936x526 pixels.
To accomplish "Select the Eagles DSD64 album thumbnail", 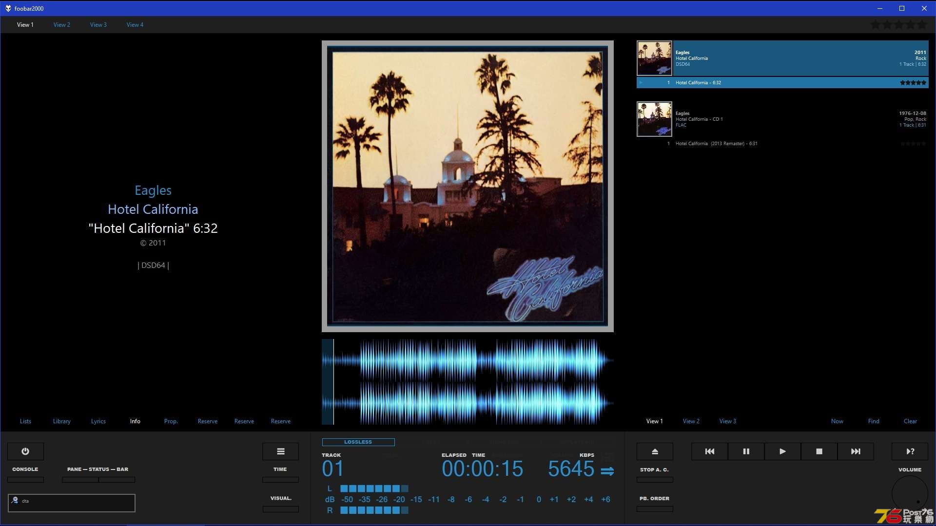I will pyautogui.click(x=654, y=58).
